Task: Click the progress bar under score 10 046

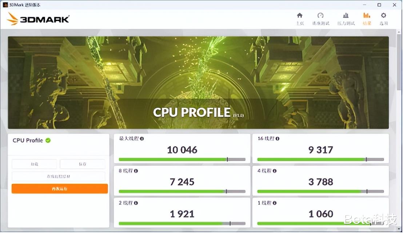Action: 182,159
